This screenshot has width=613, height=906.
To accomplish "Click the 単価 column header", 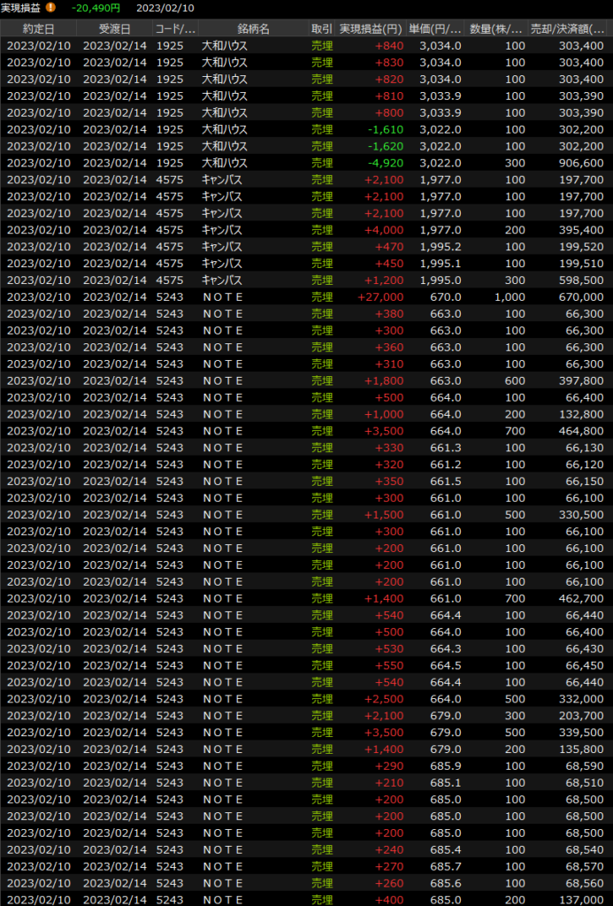I will (x=435, y=29).
